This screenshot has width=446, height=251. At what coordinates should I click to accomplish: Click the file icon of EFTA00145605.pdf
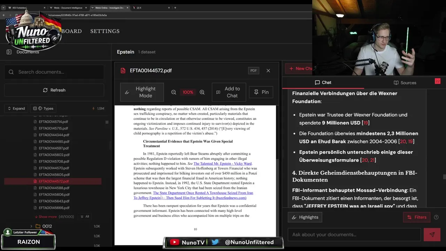(35, 175)
